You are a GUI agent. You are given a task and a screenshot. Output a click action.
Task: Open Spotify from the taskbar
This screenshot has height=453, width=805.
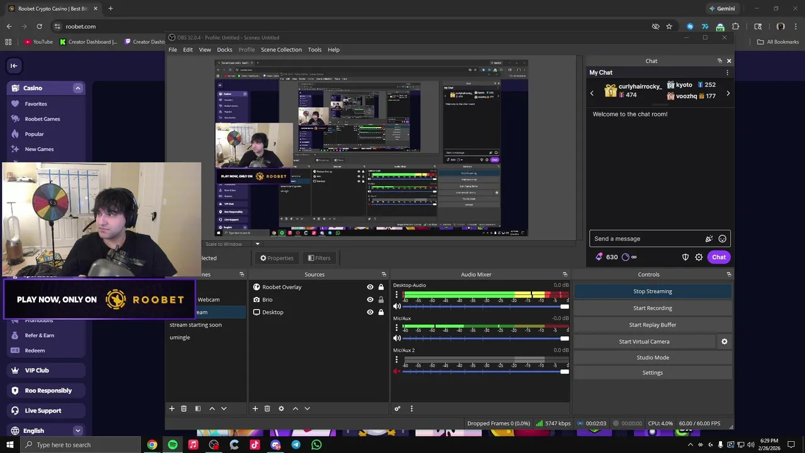(x=172, y=445)
